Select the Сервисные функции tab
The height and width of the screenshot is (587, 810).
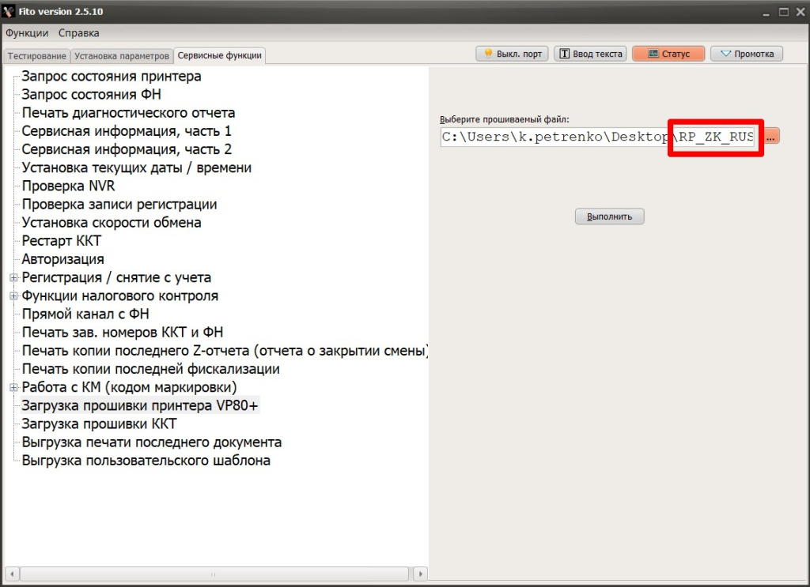[x=220, y=55]
